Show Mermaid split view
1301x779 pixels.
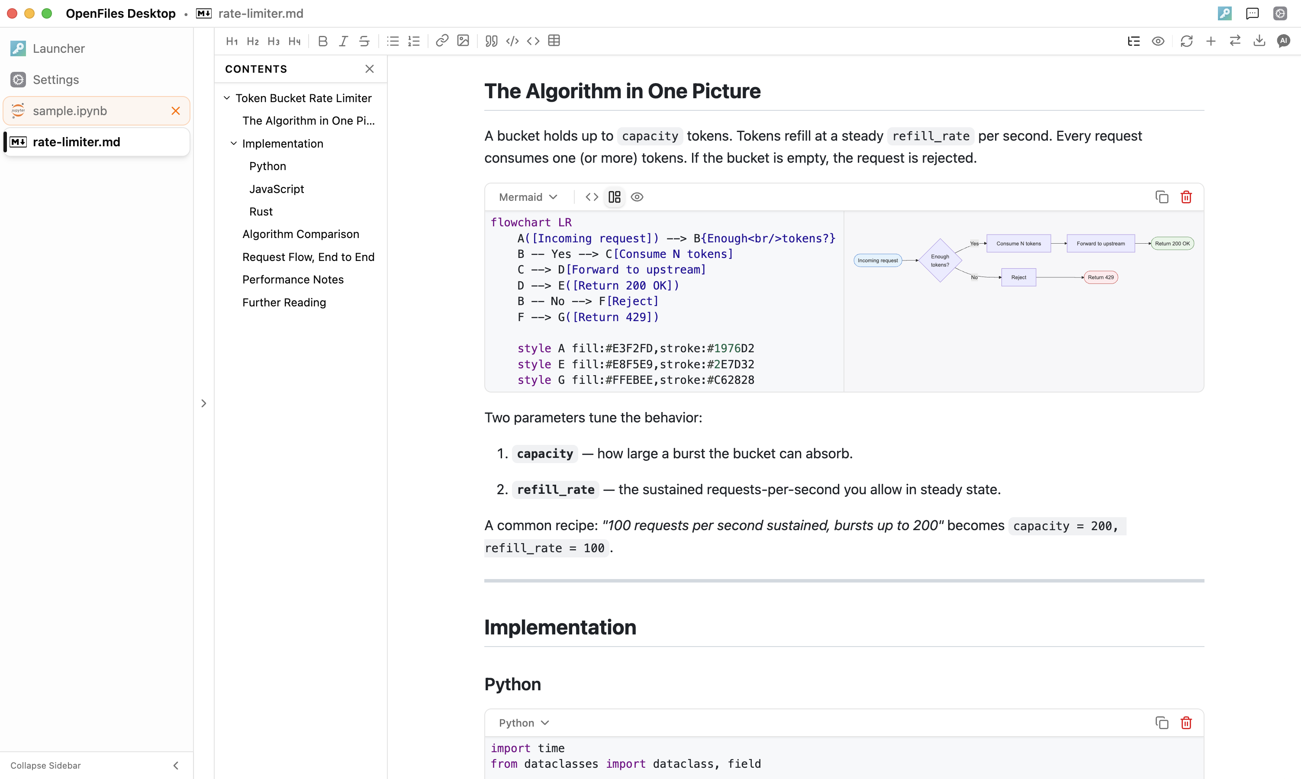click(x=615, y=197)
